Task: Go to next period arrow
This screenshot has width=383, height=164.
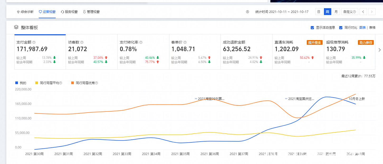Action: pyautogui.click(x=372, y=12)
